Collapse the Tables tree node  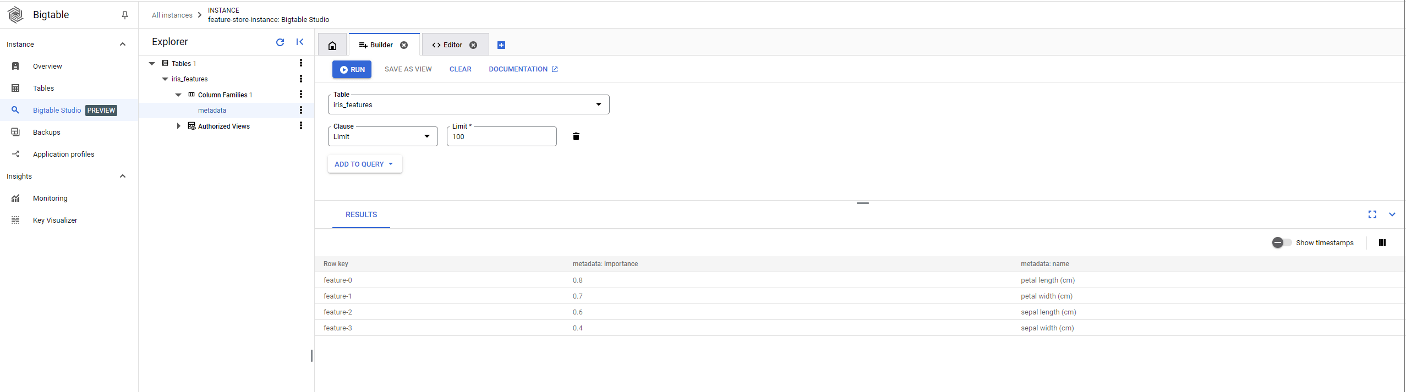point(152,64)
